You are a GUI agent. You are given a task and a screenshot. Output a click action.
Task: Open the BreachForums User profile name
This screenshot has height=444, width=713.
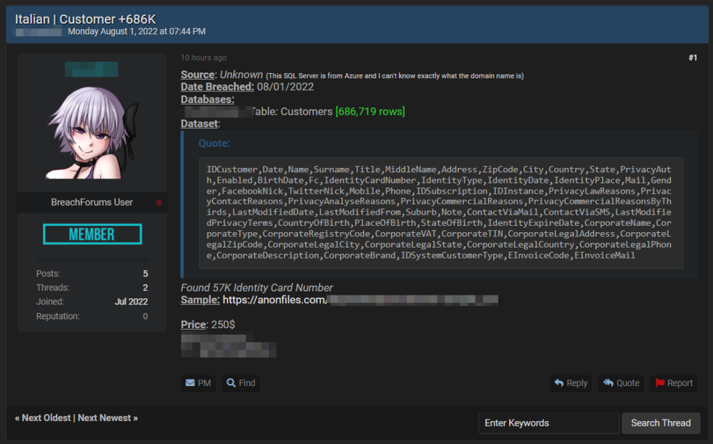click(92, 203)
